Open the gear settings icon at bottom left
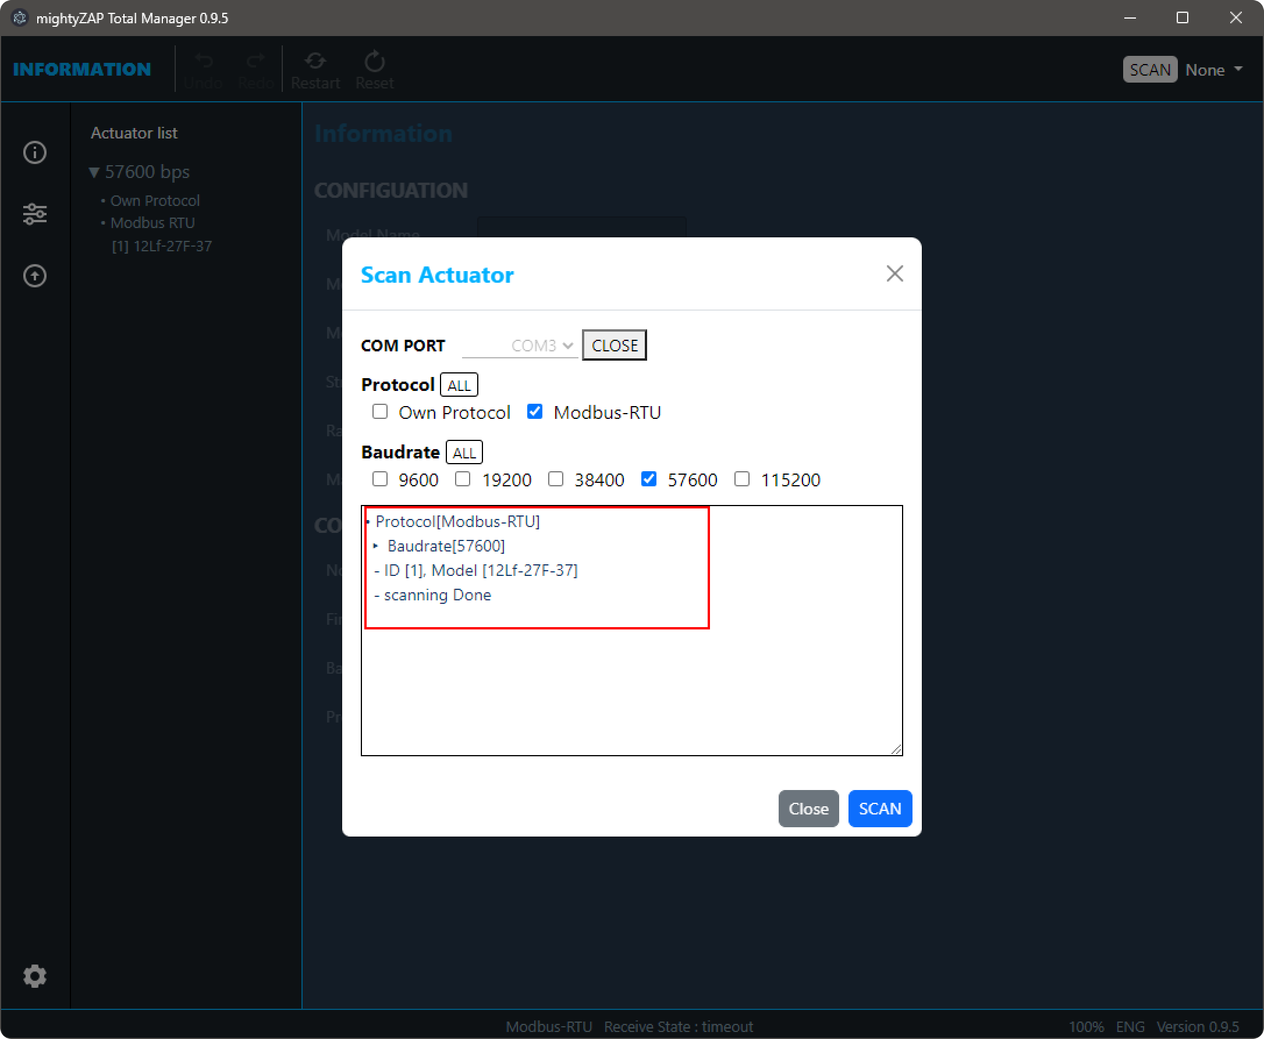Viewport: 1264px width, 1039px height. [x=35, y=976]
